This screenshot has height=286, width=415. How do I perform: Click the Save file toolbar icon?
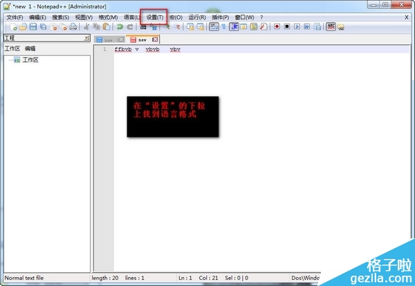click(33, 27)
